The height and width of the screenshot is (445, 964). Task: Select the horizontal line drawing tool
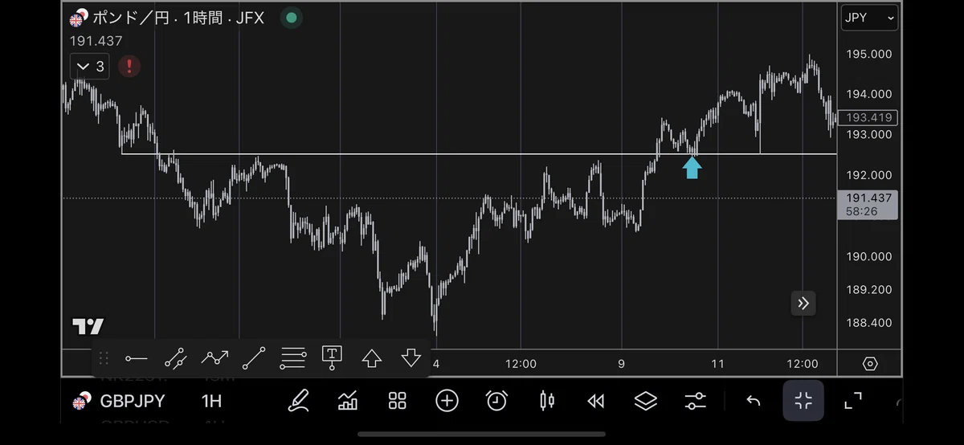pyautogui.click(x=136, y=358)
